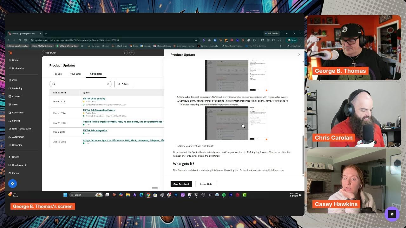This screenshot has height=228, width=406.
Task: Open Home in HubSpot sidebar
Action: coord(15,60)
